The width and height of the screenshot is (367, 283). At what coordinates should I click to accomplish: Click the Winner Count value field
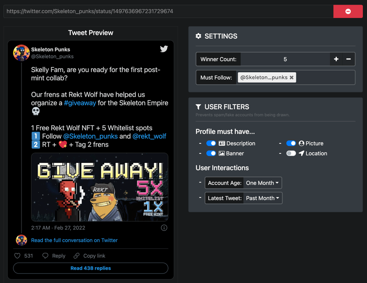285,59
